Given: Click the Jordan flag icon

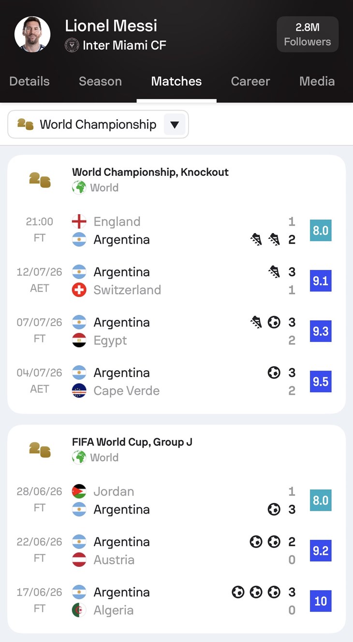Looking at the screenshot, I should pyautogui.click(x=79, y=491).
